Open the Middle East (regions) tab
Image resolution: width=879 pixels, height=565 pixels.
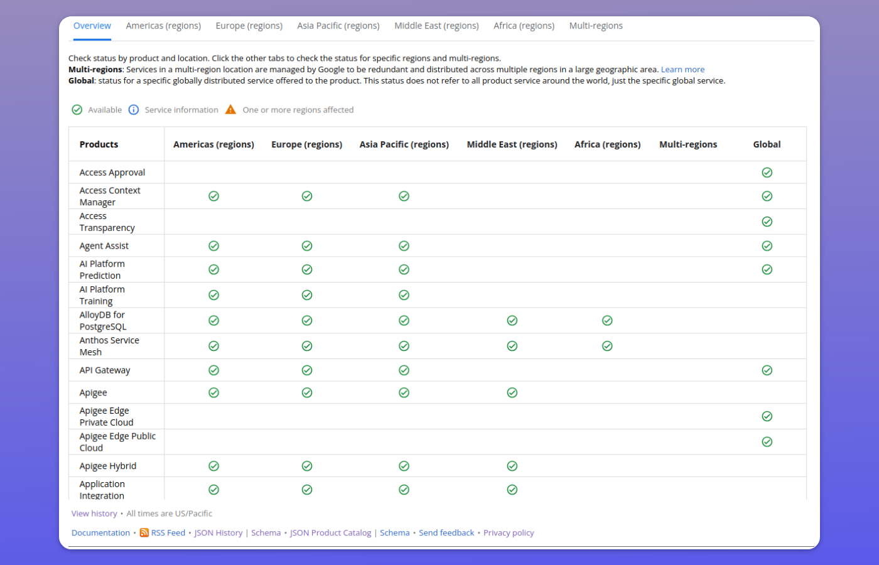tap(436, 26)
